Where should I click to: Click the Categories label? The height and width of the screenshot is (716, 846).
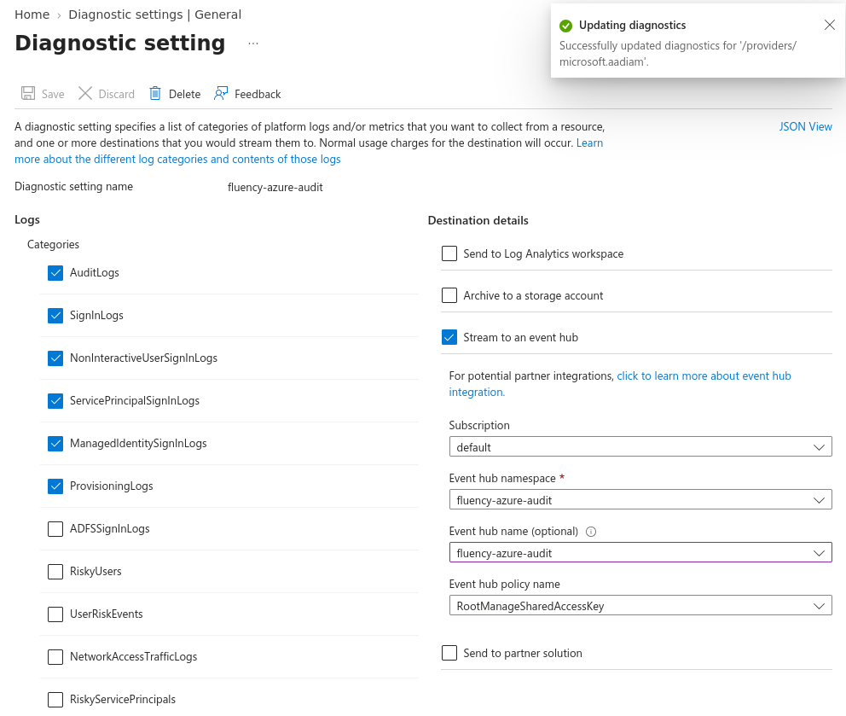(x=53, y=245)
